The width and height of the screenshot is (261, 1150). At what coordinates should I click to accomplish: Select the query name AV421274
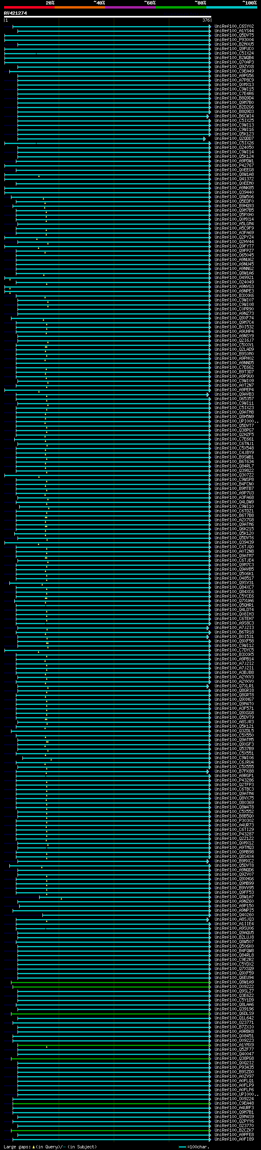[15, 13]
